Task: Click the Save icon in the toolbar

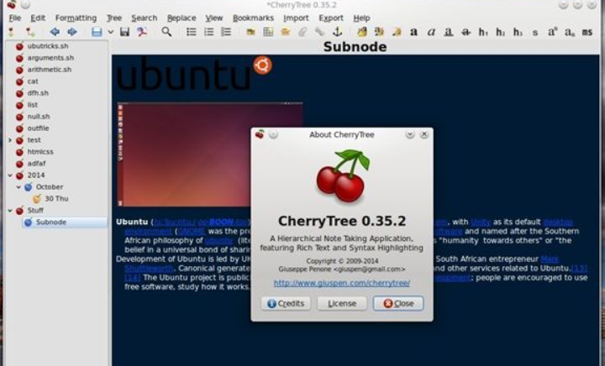Action: coord(124,32)
